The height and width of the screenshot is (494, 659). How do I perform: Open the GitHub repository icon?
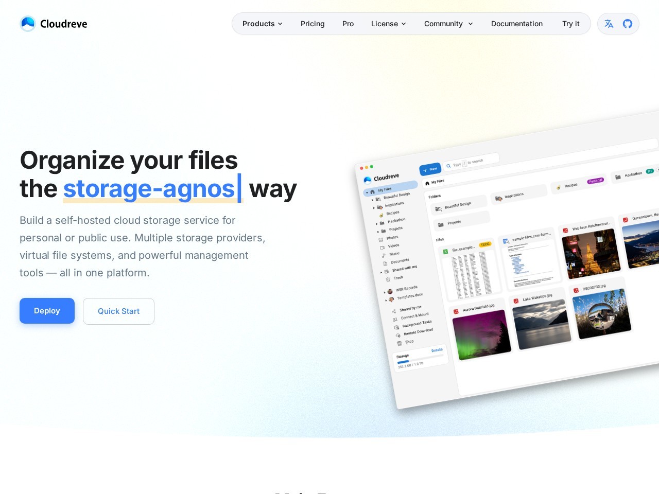628,24
